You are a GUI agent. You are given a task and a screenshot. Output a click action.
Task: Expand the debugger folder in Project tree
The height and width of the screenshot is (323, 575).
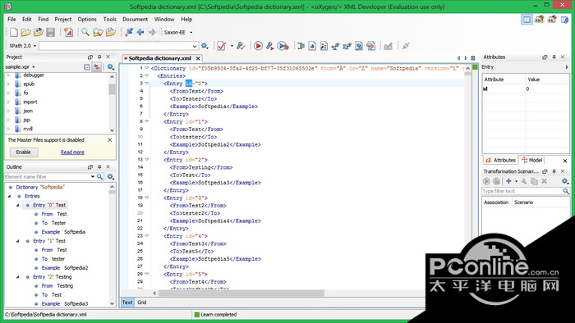[9, 75]
